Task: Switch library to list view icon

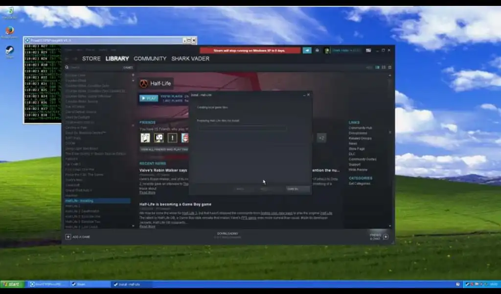Action: pyautogui.click(x=384, y=68)
